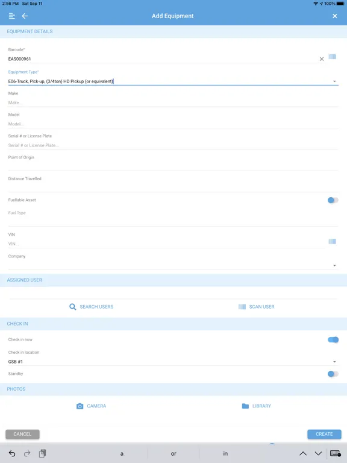This screenshot has height=463, width=347.
Task: Toggle the Fuellable Asset switch
Action: pyautogui.click(x=333, y=200)
